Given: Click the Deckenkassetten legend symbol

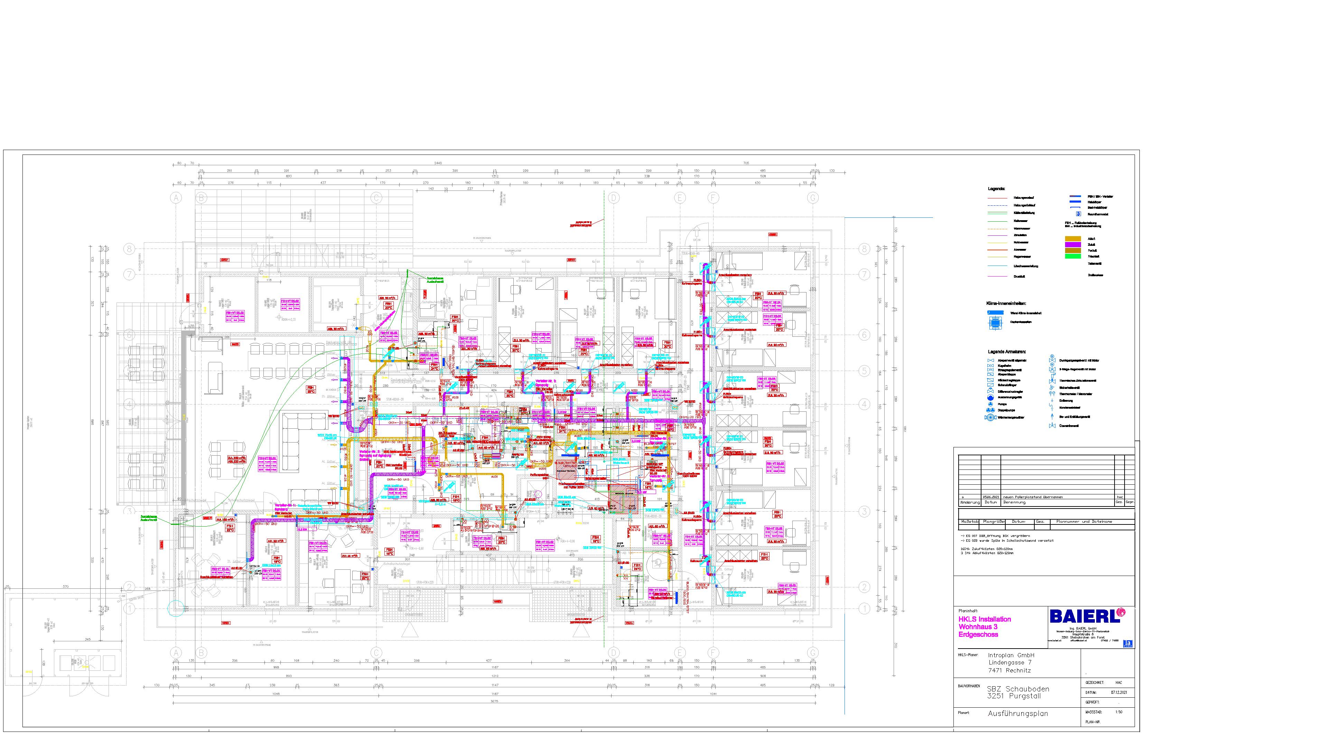Looking at the screenshot, I should click(x=996, y=322).
